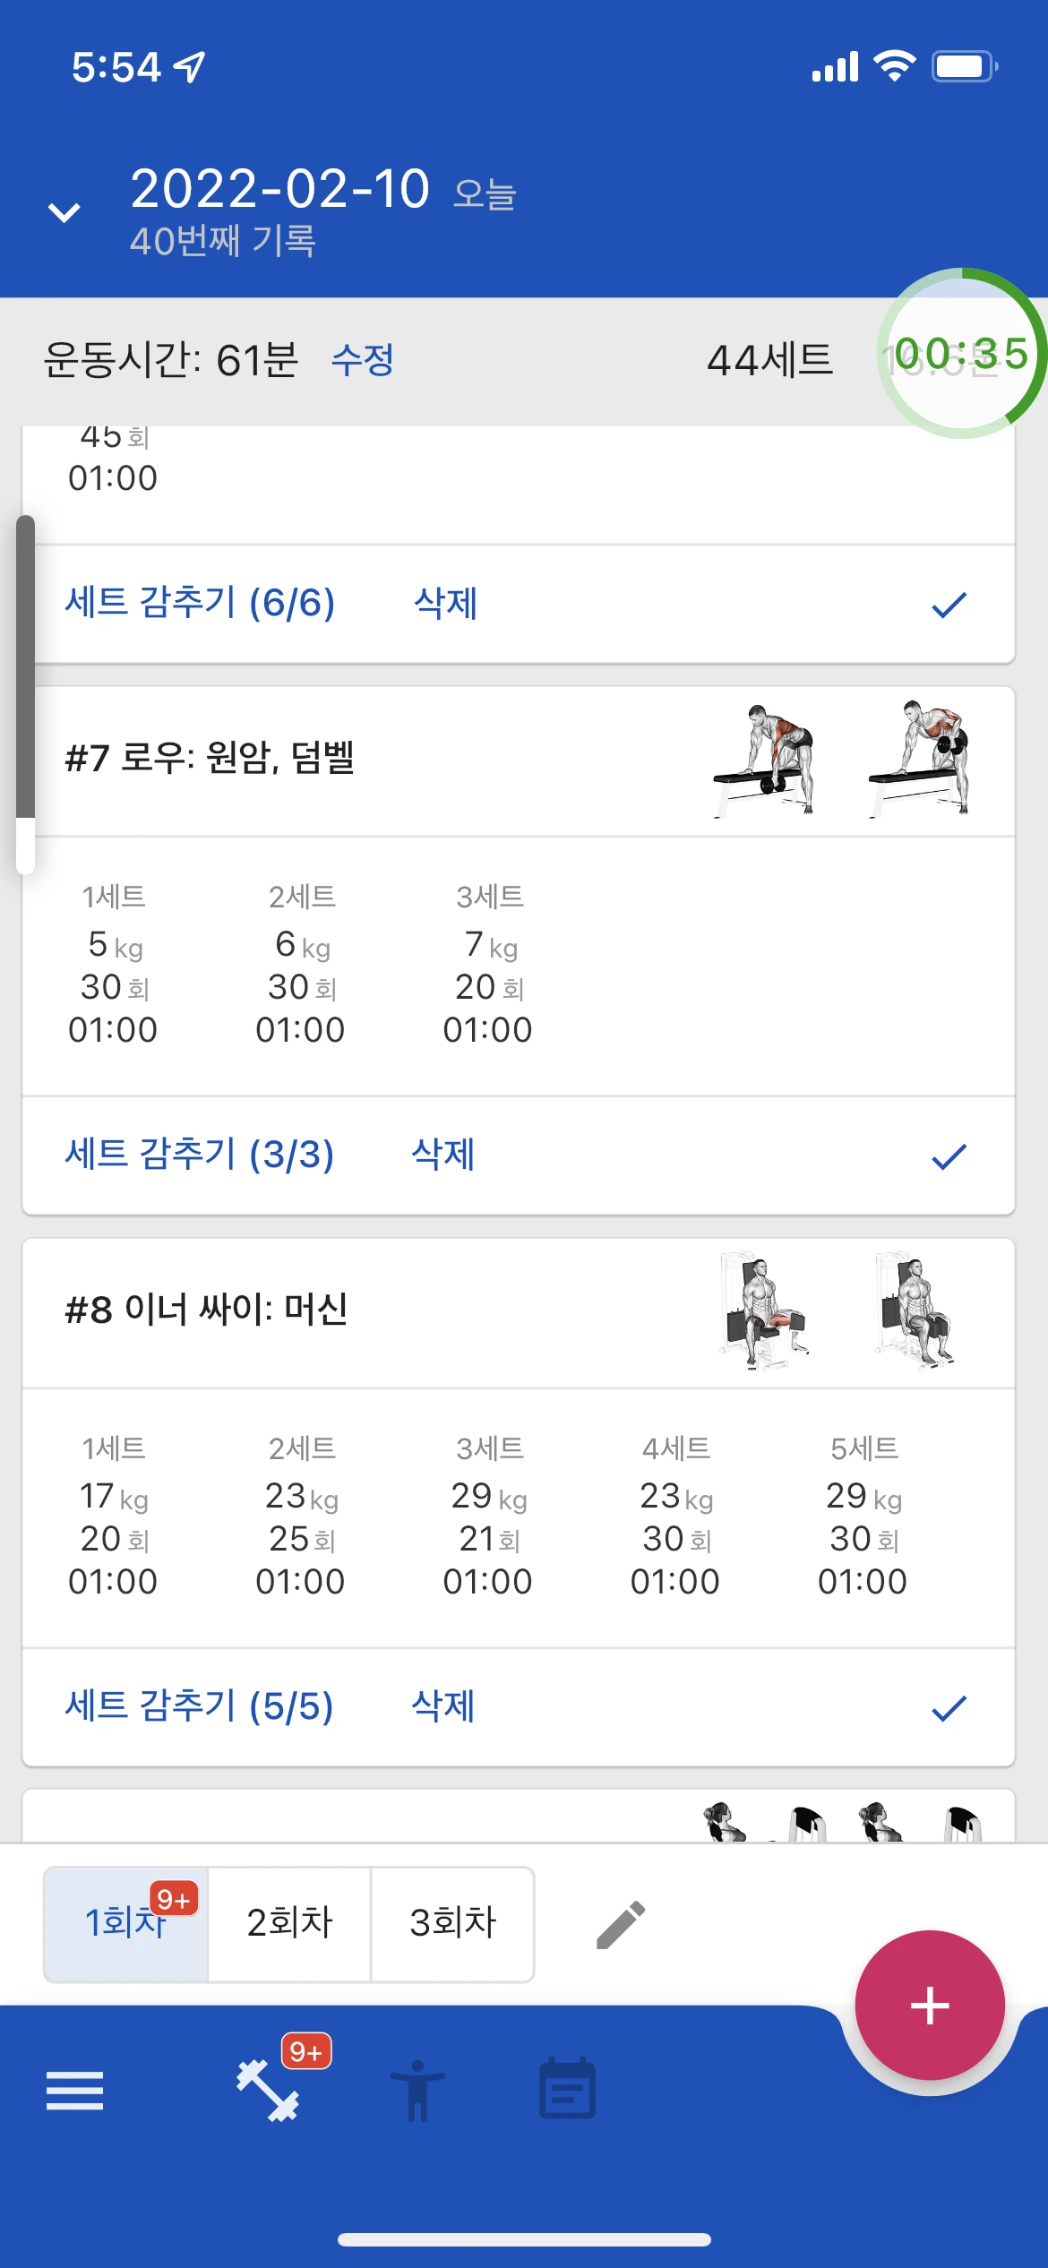
Task: Collapse the date header with the chevron
Action: (x=64, y=212)
